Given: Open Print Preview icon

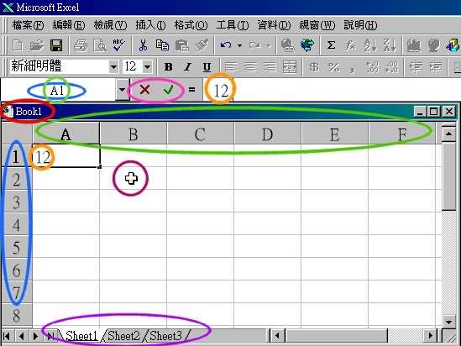Looking at the screenshot, I should [100, 45].
